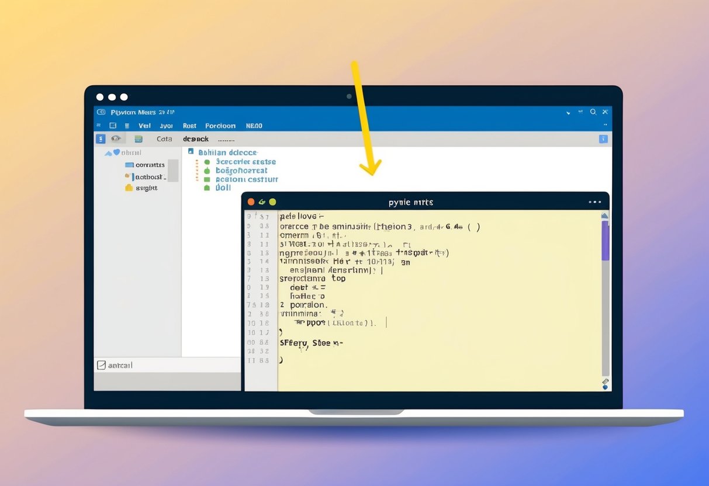This screenshot has height=486, width=709.
Task: Select the yellow ssgirt folder icon
Action: click(128, 187)
